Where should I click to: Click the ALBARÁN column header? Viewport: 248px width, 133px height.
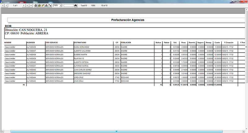point(31,43)
